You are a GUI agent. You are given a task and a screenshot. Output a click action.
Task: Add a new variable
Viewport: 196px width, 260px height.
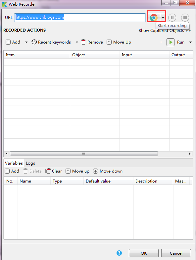click(12, 171)
